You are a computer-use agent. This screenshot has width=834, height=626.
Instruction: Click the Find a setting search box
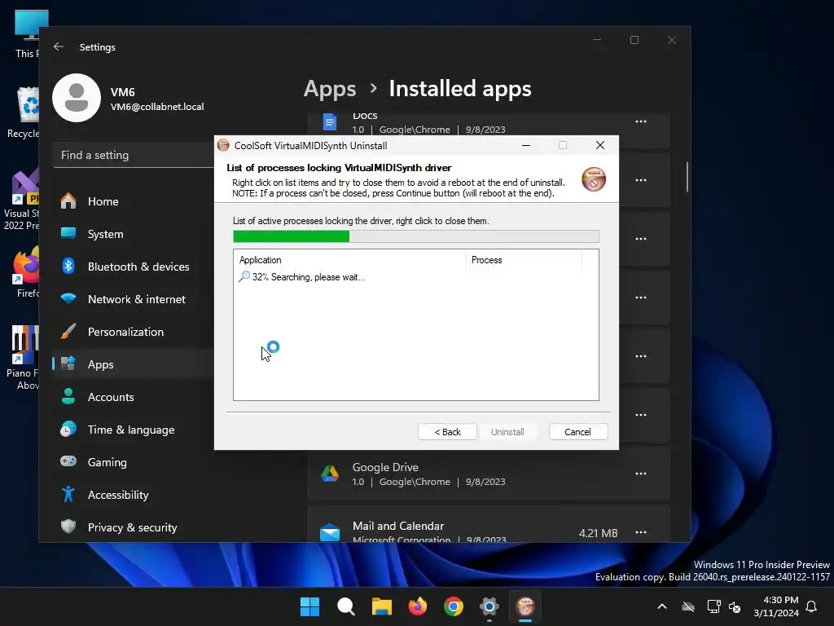point(133,155)
